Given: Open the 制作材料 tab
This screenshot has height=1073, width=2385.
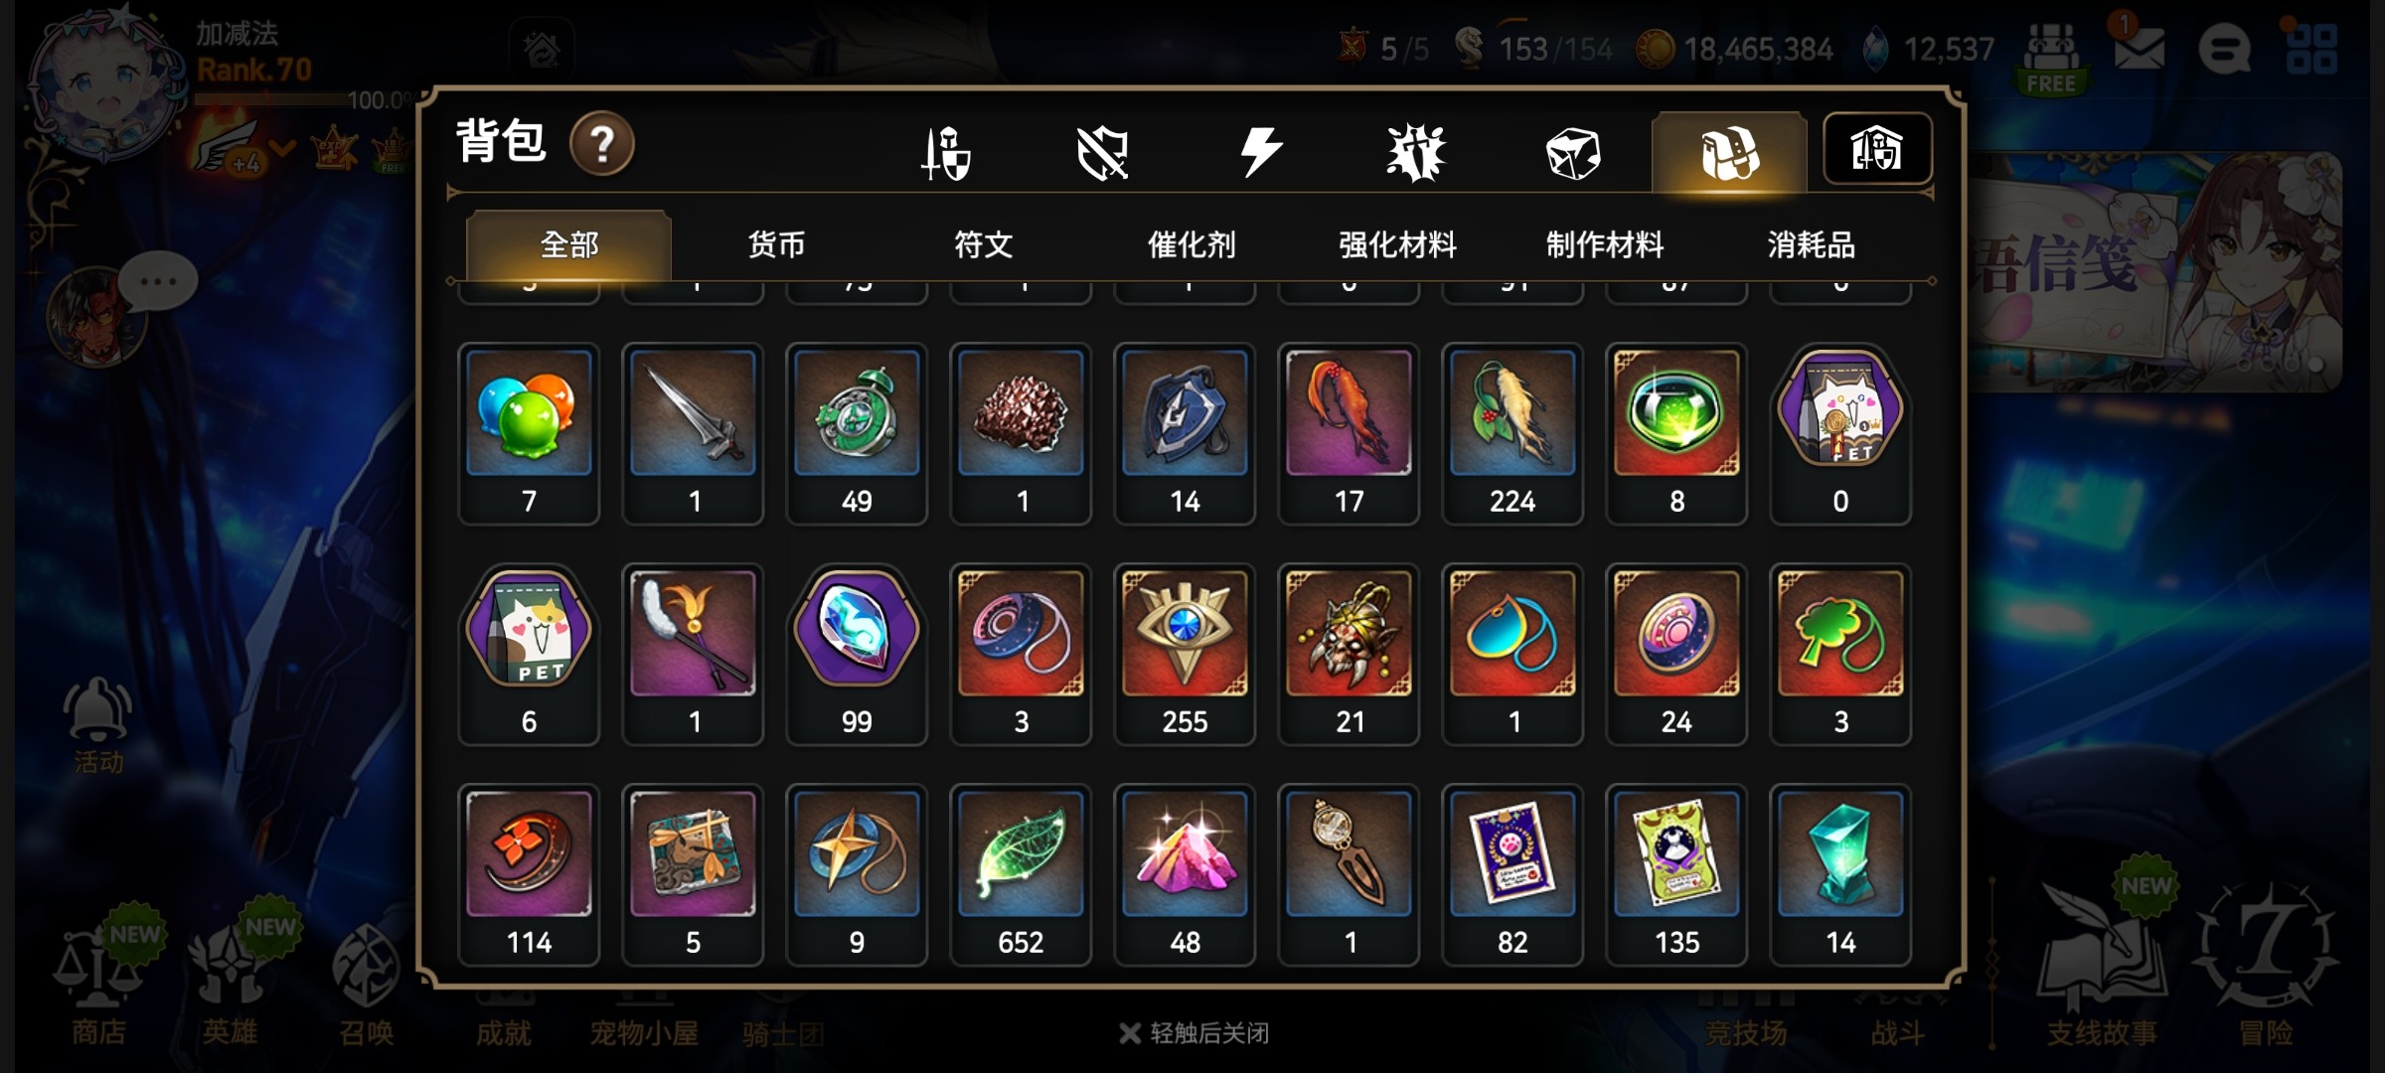Looking at the screenshot, I should [1605, 244].
